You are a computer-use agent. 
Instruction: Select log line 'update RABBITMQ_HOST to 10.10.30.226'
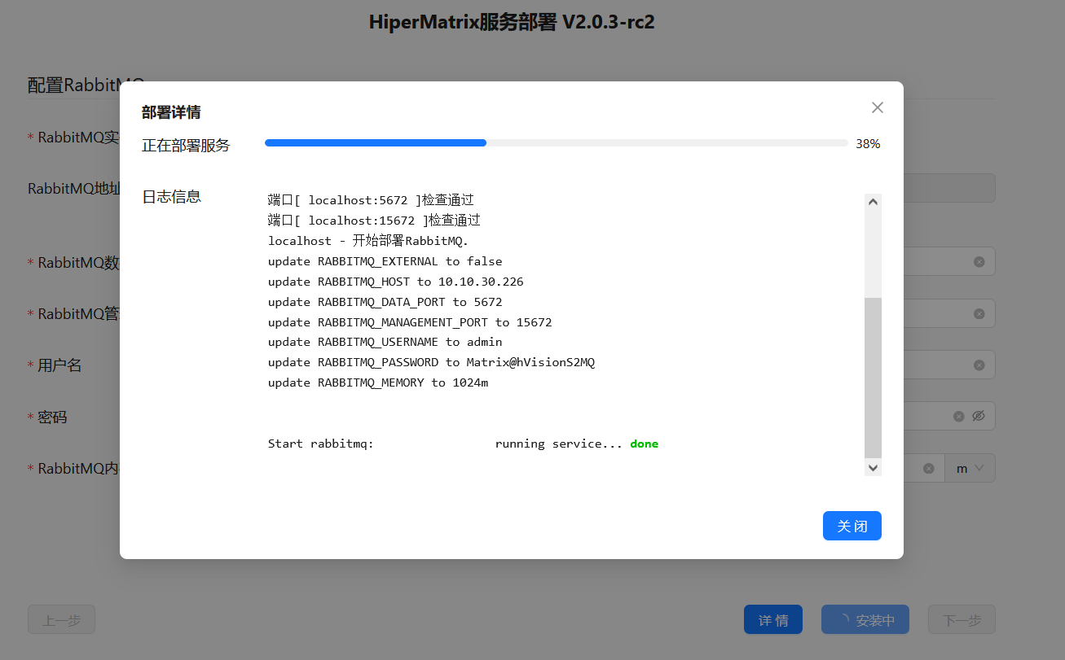coord(396,282)
